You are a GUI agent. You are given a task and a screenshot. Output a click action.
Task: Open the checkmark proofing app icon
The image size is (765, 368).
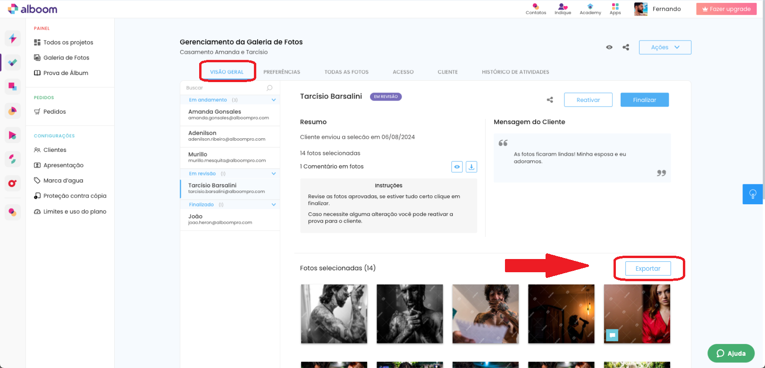pyautogui.click(x=13, y=62)
